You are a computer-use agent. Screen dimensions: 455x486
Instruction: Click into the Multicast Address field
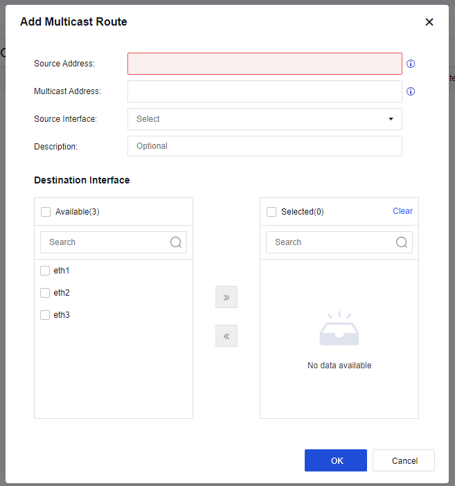tap(265, 91)
